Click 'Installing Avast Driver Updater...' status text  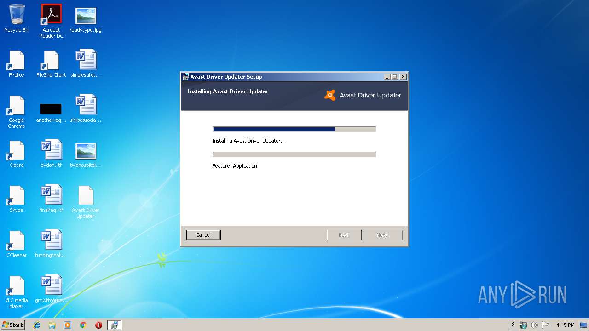point(249,141)
